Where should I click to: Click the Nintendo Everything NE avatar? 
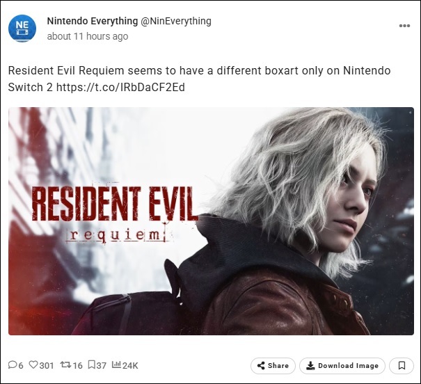pos(22,29)
